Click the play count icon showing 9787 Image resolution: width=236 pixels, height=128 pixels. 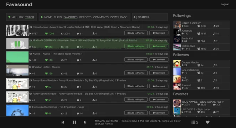[31, 34]
